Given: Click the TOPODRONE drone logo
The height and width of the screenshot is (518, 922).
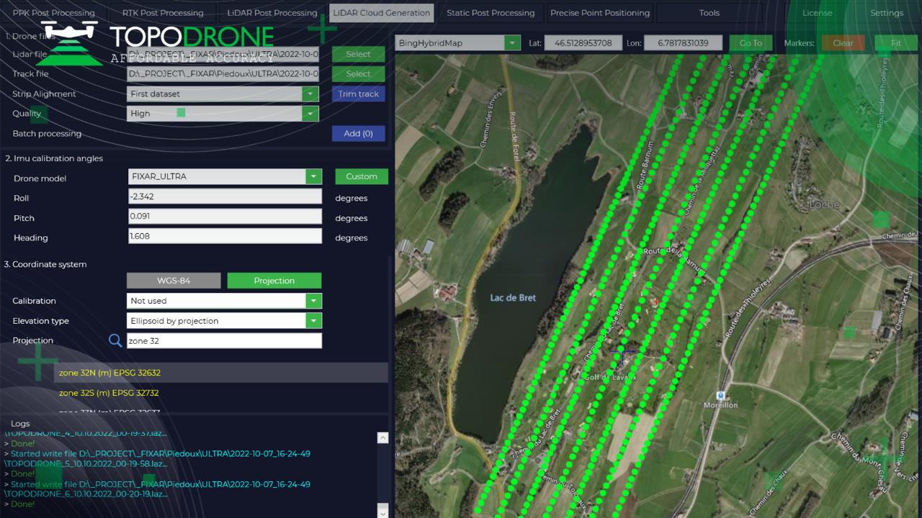Looking at the screenshot, I should point(69,42).
